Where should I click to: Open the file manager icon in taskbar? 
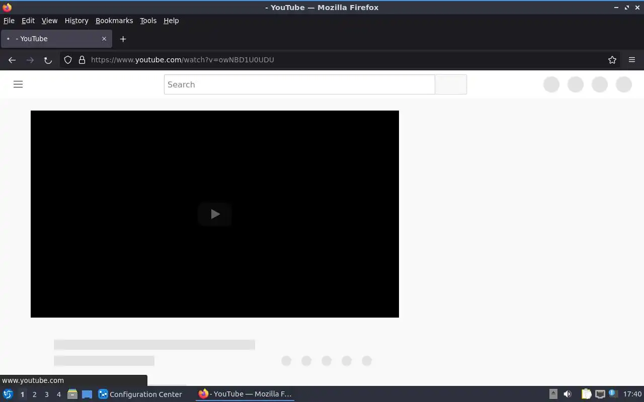[72, 394]
